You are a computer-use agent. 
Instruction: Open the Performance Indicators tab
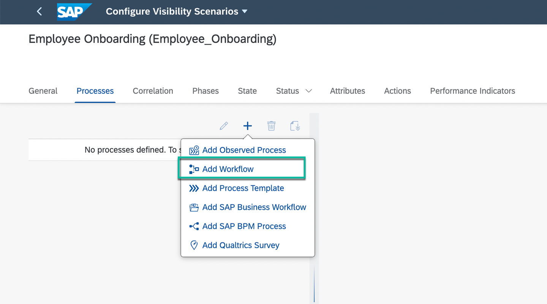tap(473, 91)
